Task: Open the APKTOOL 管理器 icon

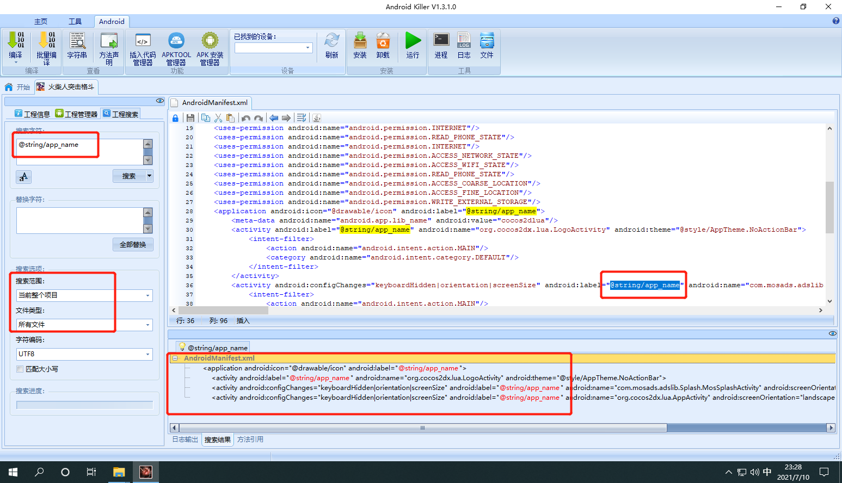Action: [x=176, y=49]
